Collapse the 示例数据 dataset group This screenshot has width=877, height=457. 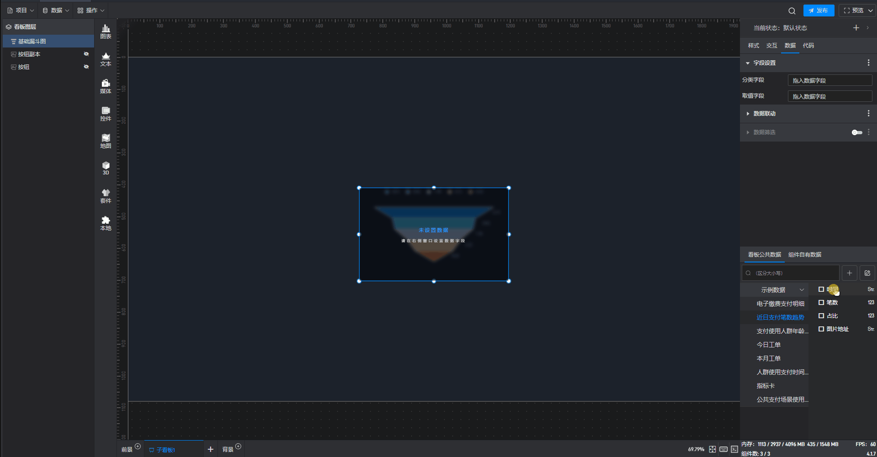802,290
